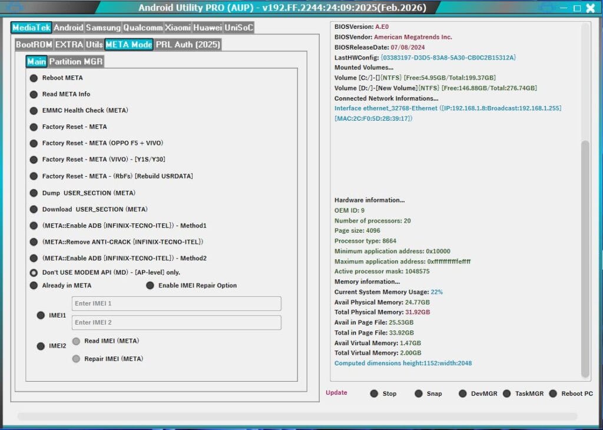603x430 pixels.
Task: Click the BIOSVendor American Megatrends line
Action: click(x=393, y=37)
